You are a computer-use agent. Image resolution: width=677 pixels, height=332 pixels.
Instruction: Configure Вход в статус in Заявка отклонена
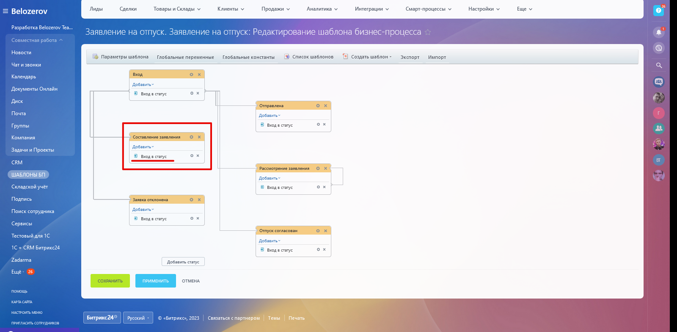192,219
